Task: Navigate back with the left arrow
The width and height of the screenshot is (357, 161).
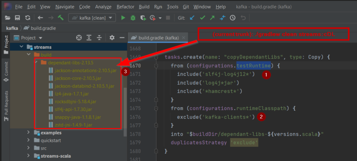Action: pyautogui.click(x=40, y=18)
